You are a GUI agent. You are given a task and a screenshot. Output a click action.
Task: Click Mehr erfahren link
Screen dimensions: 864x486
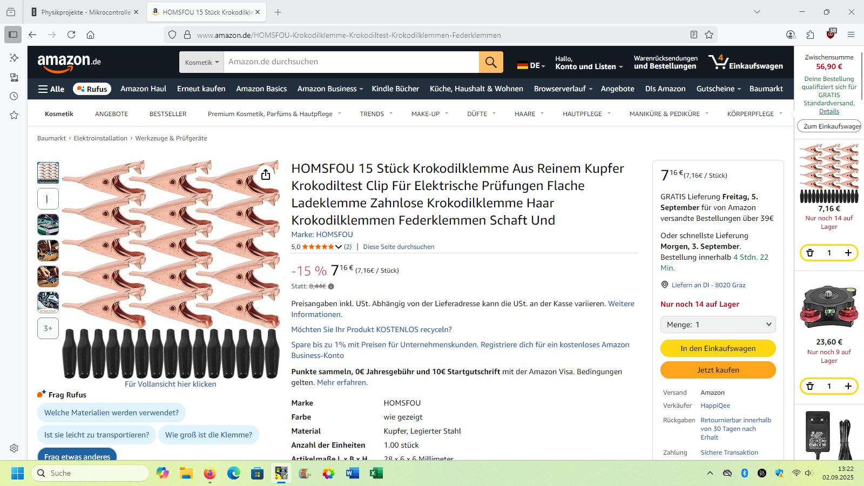click(x=342, y=382)
